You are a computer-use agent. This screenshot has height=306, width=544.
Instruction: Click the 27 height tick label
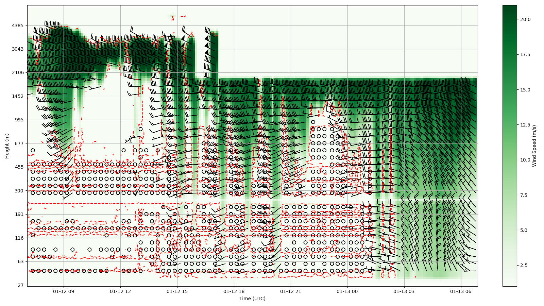coord(20,285)
